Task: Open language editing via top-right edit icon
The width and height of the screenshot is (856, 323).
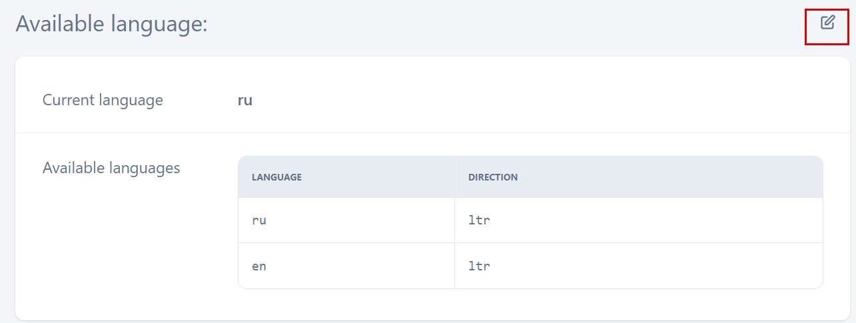Action: (x=827, y=23)
